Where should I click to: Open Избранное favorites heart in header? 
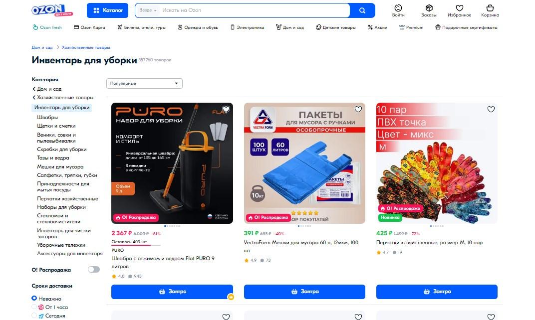point(459,10)
